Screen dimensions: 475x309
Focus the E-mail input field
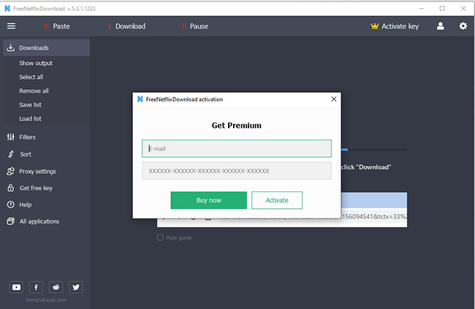237,148
